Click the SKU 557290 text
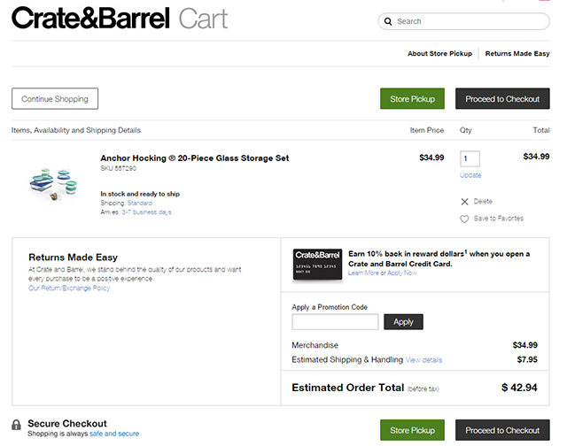 (118, 168)
